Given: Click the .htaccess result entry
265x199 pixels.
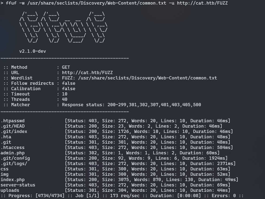Looking at the screenshot, I should 13,147.
